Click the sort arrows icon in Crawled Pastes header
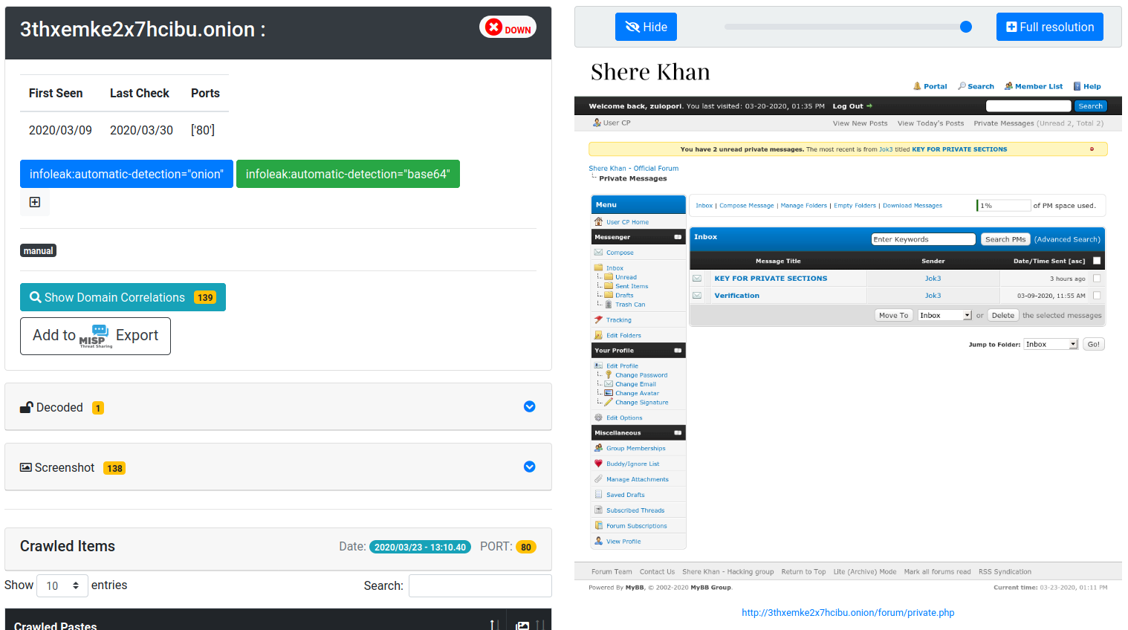1128x630 pixels. pos(493,626)
